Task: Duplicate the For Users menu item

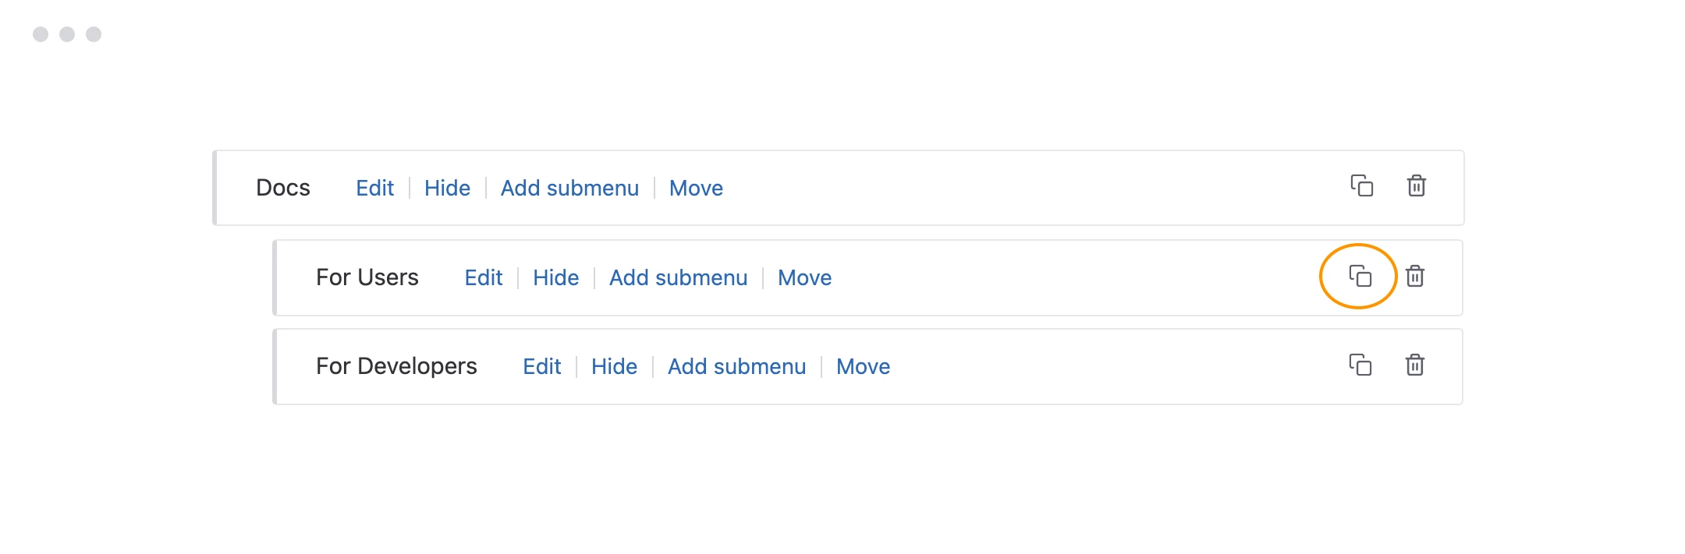Action: pyautogui.click(x=1360, y=276)
